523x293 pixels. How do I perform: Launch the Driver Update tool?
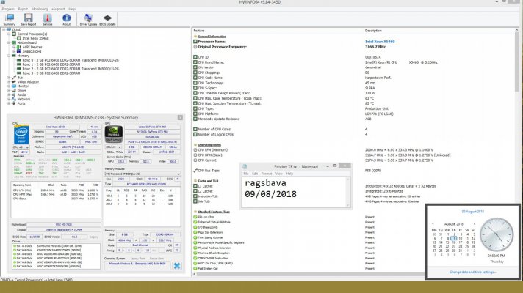click(x=88, y=19)
